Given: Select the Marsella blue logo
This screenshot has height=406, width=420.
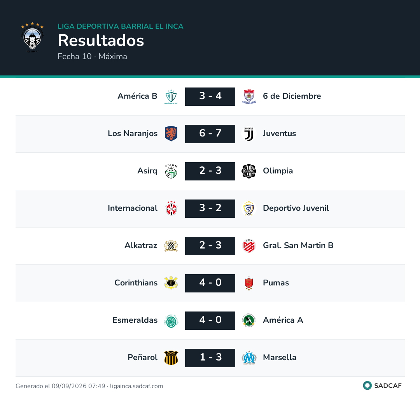Looking at the screenshot, I should (249, 358).
